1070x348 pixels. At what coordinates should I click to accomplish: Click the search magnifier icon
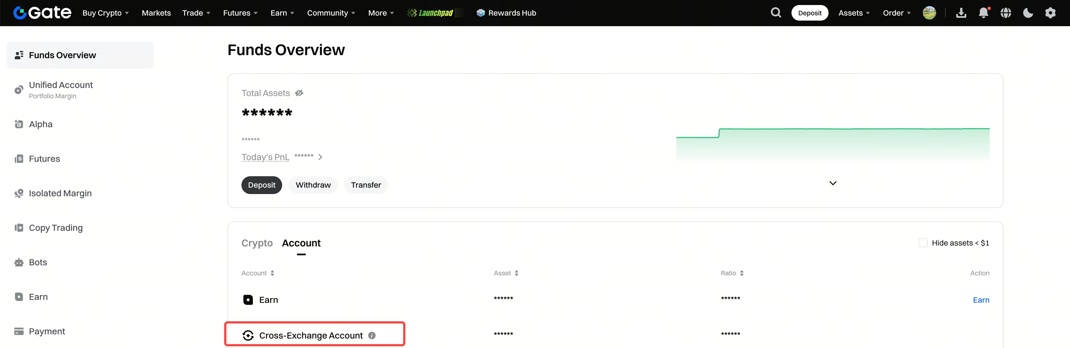[776, 13]
